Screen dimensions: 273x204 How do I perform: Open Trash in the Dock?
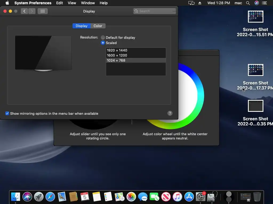coord(257,197)
